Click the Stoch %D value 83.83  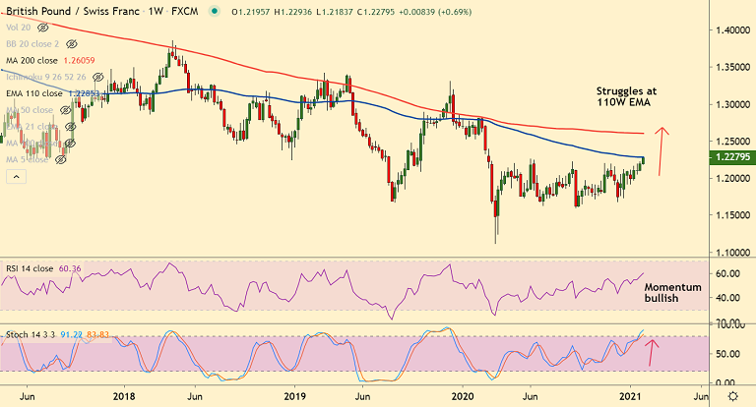pos(97,334)
